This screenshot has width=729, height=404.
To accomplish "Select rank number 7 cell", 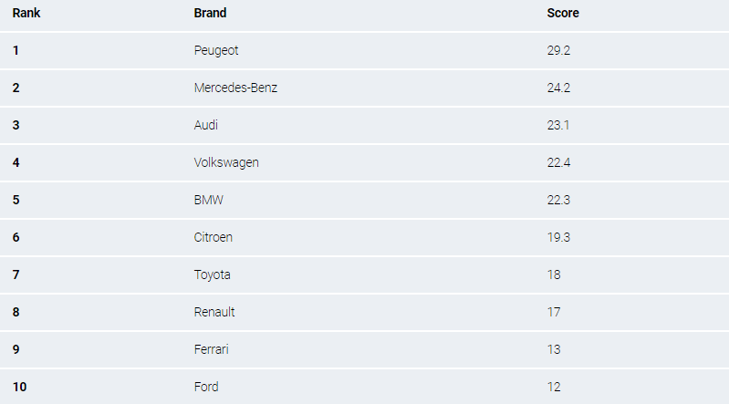I will coord(16,275).
